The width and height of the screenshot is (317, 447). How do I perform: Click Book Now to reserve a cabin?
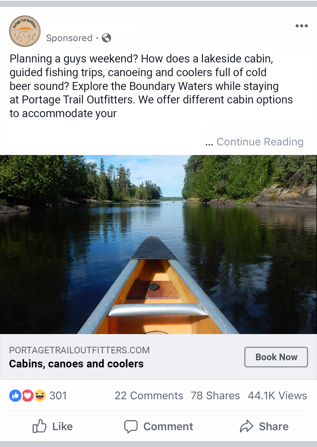coord(276,357)
